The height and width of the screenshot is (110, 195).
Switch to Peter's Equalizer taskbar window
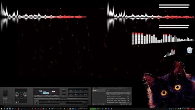pos(57,109)
